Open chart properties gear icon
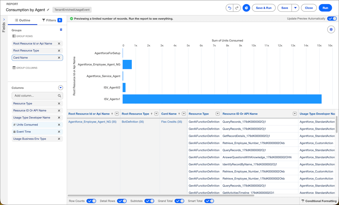This screenshot has height=205, width=339. click(331, 29)
